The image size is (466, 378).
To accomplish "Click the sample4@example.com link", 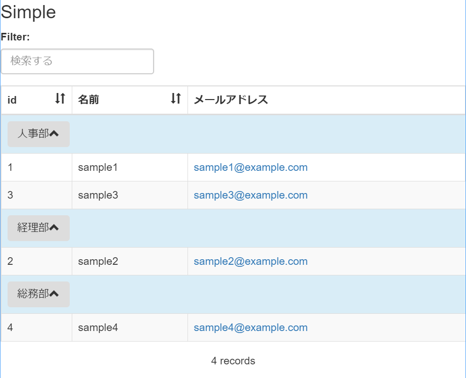I will click(x=250, y=327).
